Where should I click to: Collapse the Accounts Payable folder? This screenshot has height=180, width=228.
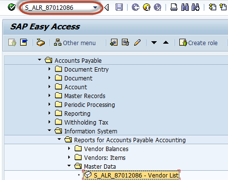pyautogui.click(x=39, y=60)
